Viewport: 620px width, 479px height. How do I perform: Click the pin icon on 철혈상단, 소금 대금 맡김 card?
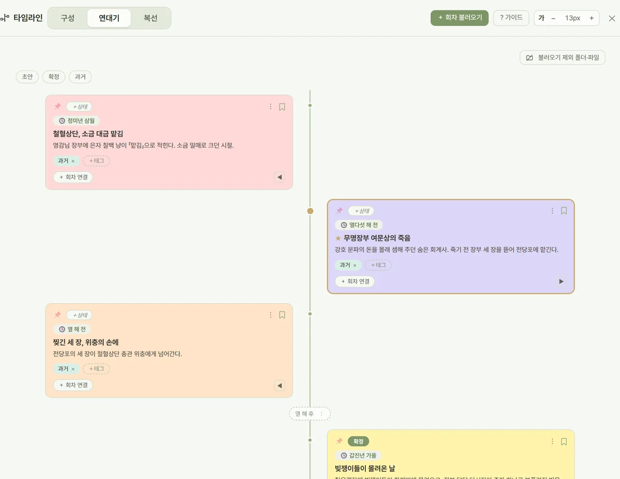(x=57, y=106)
